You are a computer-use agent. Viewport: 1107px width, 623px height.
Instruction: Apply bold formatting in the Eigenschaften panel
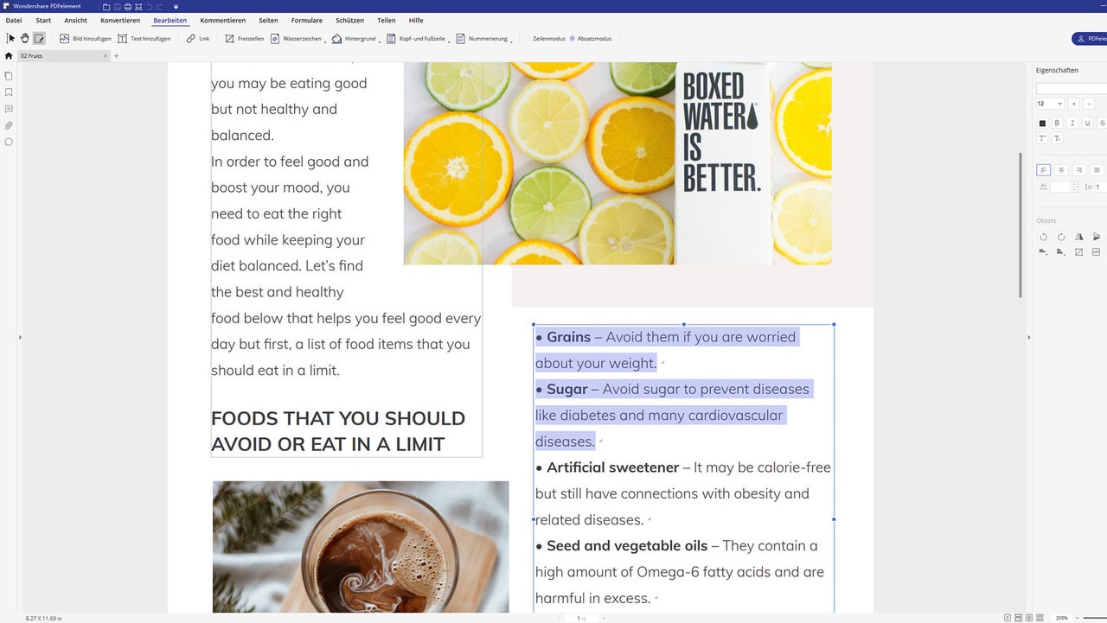(1057, 123)
